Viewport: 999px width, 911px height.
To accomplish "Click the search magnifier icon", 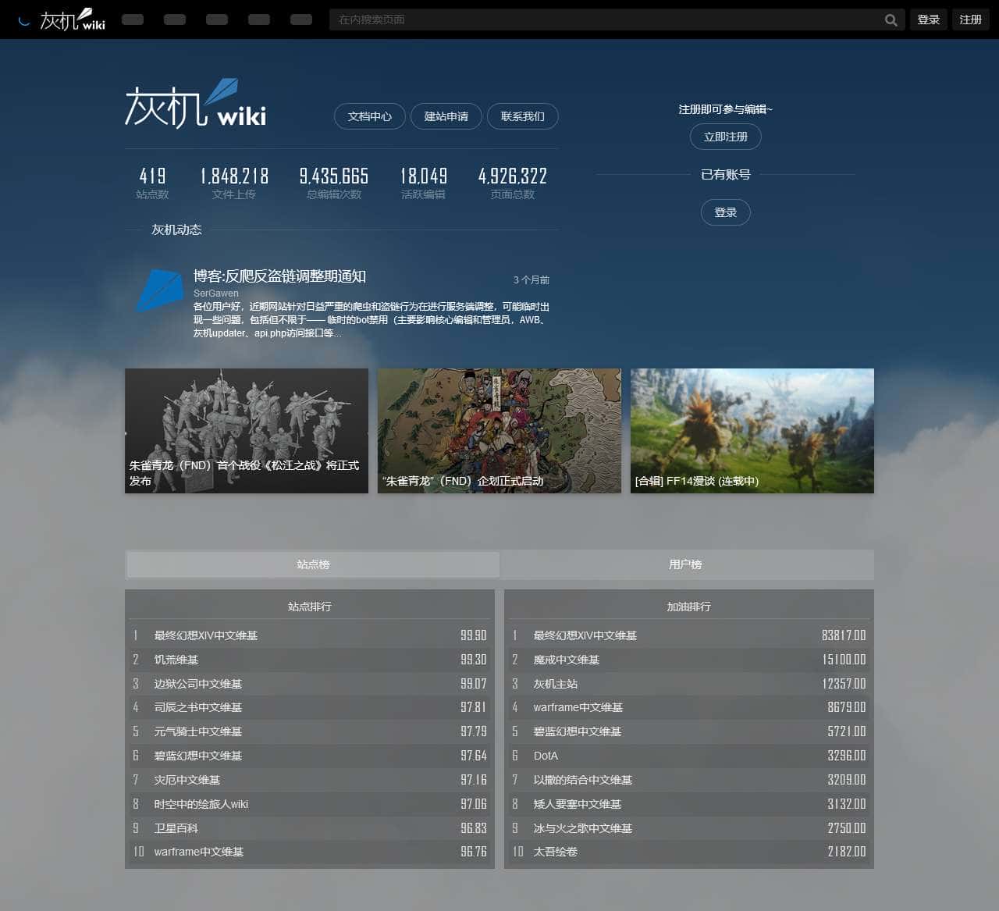I will pos(891,20).
